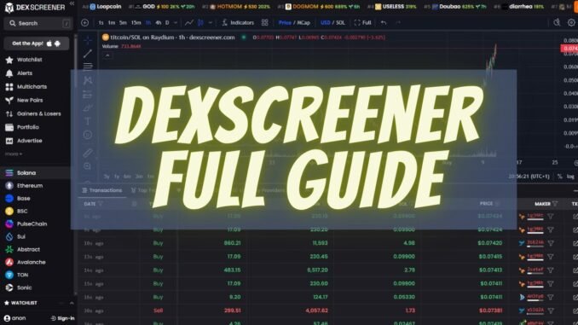Screen dimensions: 578x325
Task: Open trending token USELESS
Action: (396, 7)
